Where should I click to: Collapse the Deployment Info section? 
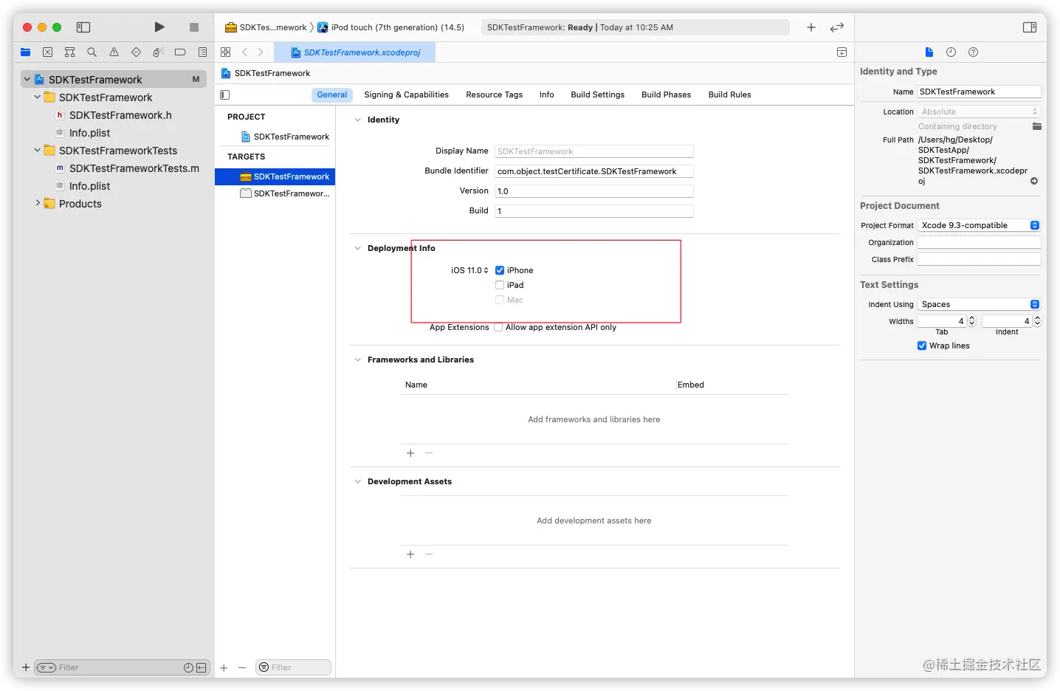pos(358,248)
